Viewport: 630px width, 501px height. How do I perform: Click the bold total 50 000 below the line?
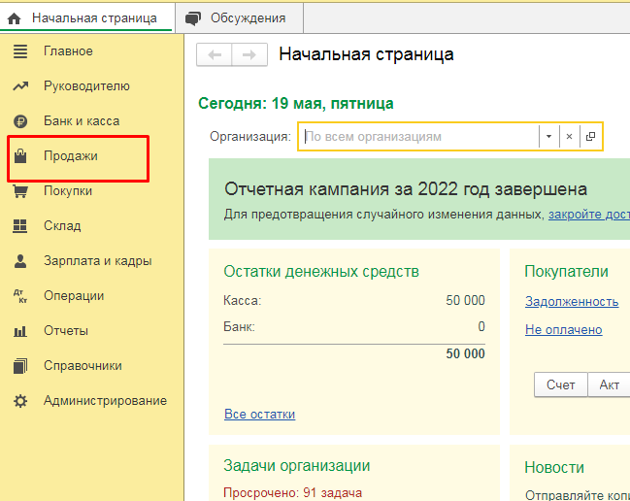click(x=465, y=354)
